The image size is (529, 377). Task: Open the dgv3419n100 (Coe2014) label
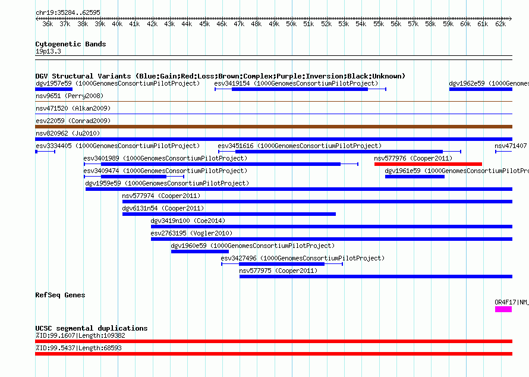click(x=188, y=221)
